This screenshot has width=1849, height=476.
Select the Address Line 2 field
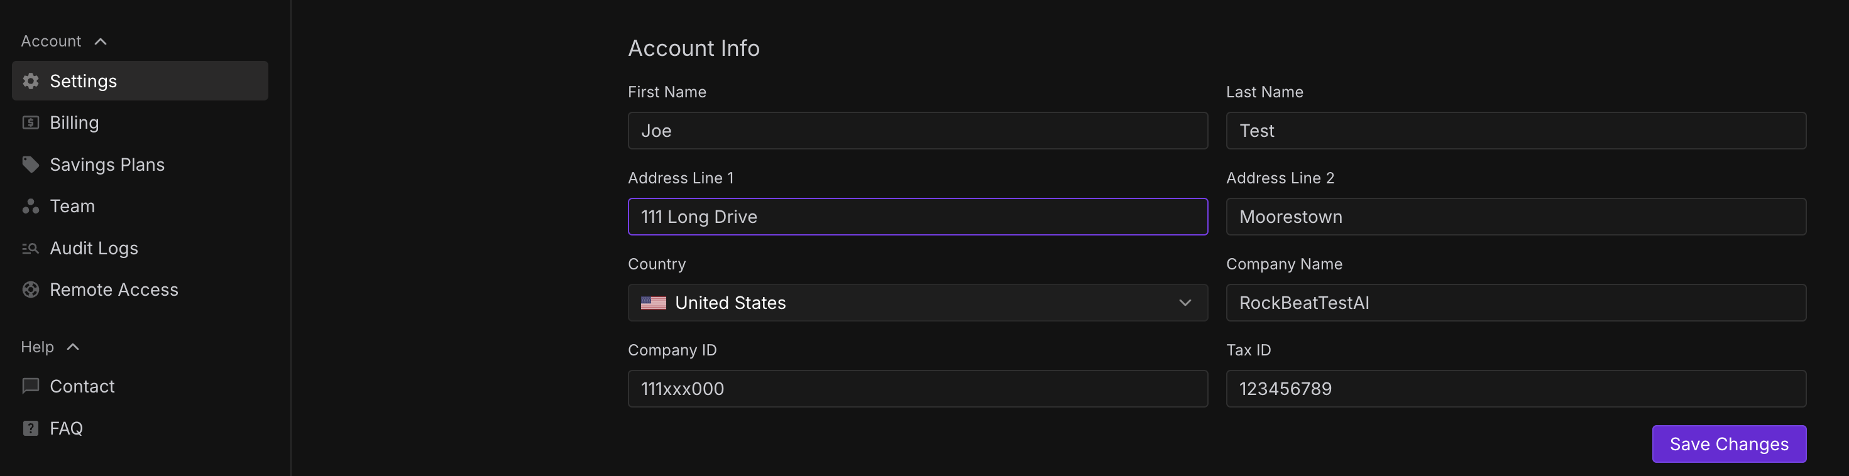[1515, 217]
